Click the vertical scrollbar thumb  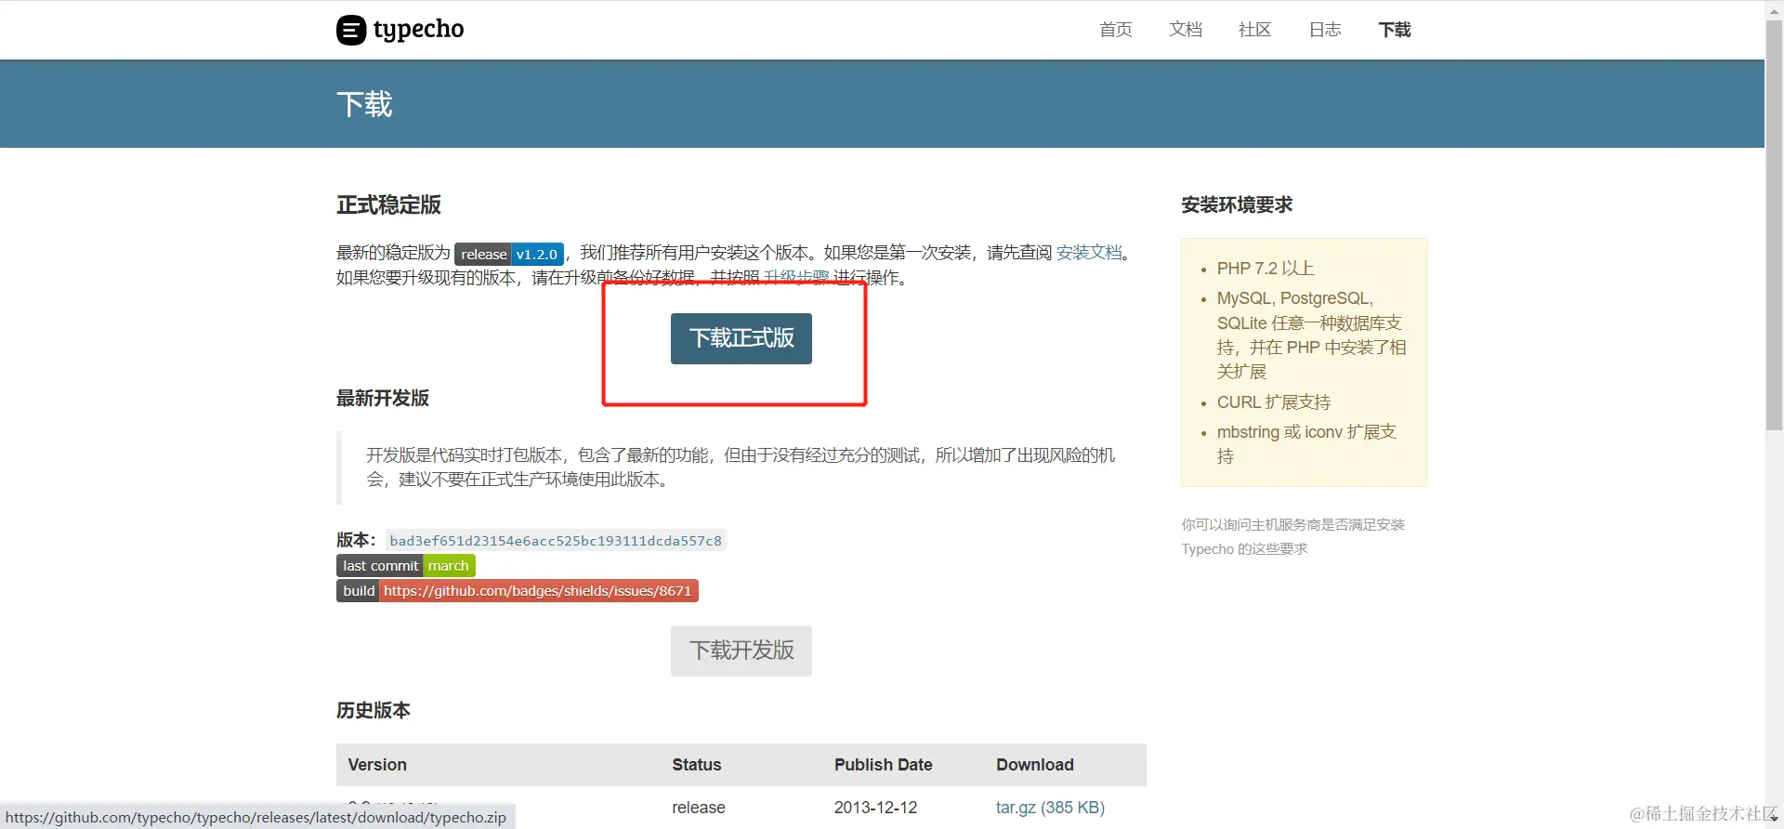1774,225
